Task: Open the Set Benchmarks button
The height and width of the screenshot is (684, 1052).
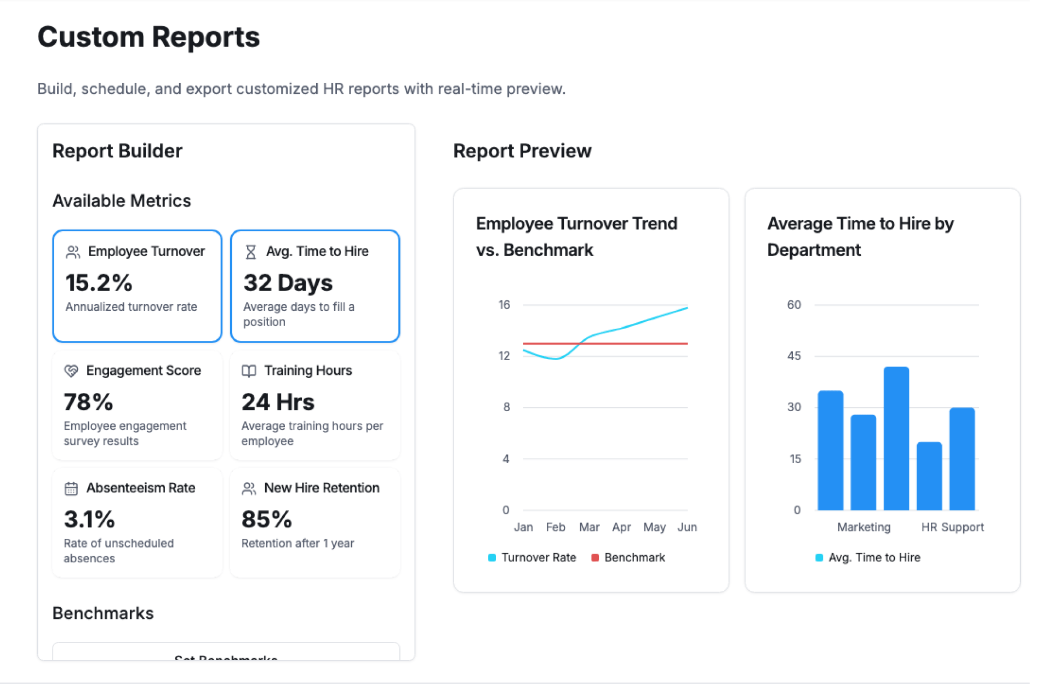Action: 226,653
